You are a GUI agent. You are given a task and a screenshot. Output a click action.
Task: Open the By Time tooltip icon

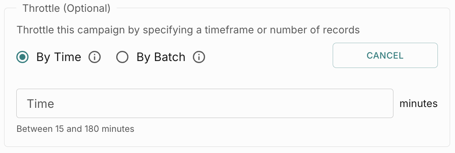click(x=95, y=57)
